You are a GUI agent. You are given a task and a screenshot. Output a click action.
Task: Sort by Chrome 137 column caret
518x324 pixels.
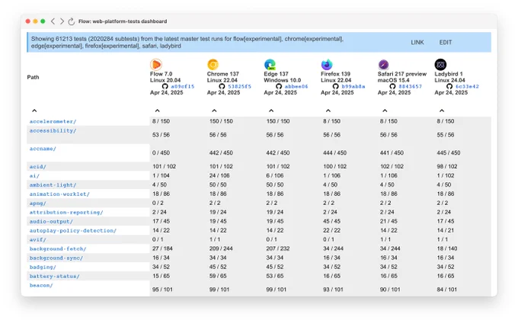214,111
